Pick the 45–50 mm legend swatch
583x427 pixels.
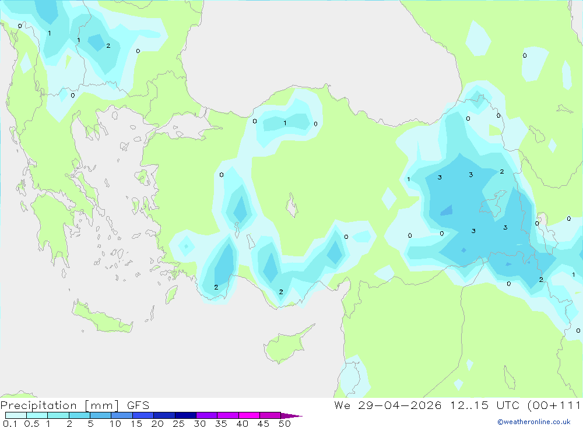click(271, 415)
